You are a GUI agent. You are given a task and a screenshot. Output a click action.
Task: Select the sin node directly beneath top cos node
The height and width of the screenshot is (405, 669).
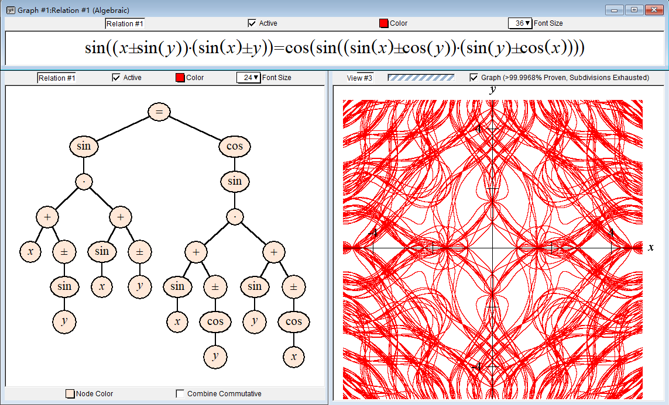click(235, 181)
